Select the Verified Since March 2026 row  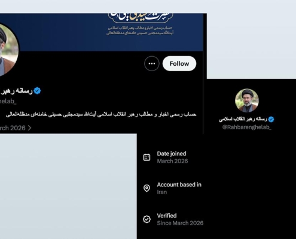coord(173,219)
